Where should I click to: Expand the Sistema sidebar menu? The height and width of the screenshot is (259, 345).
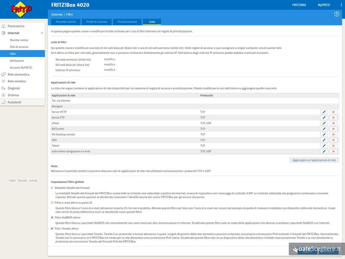[x=13, y=95]
